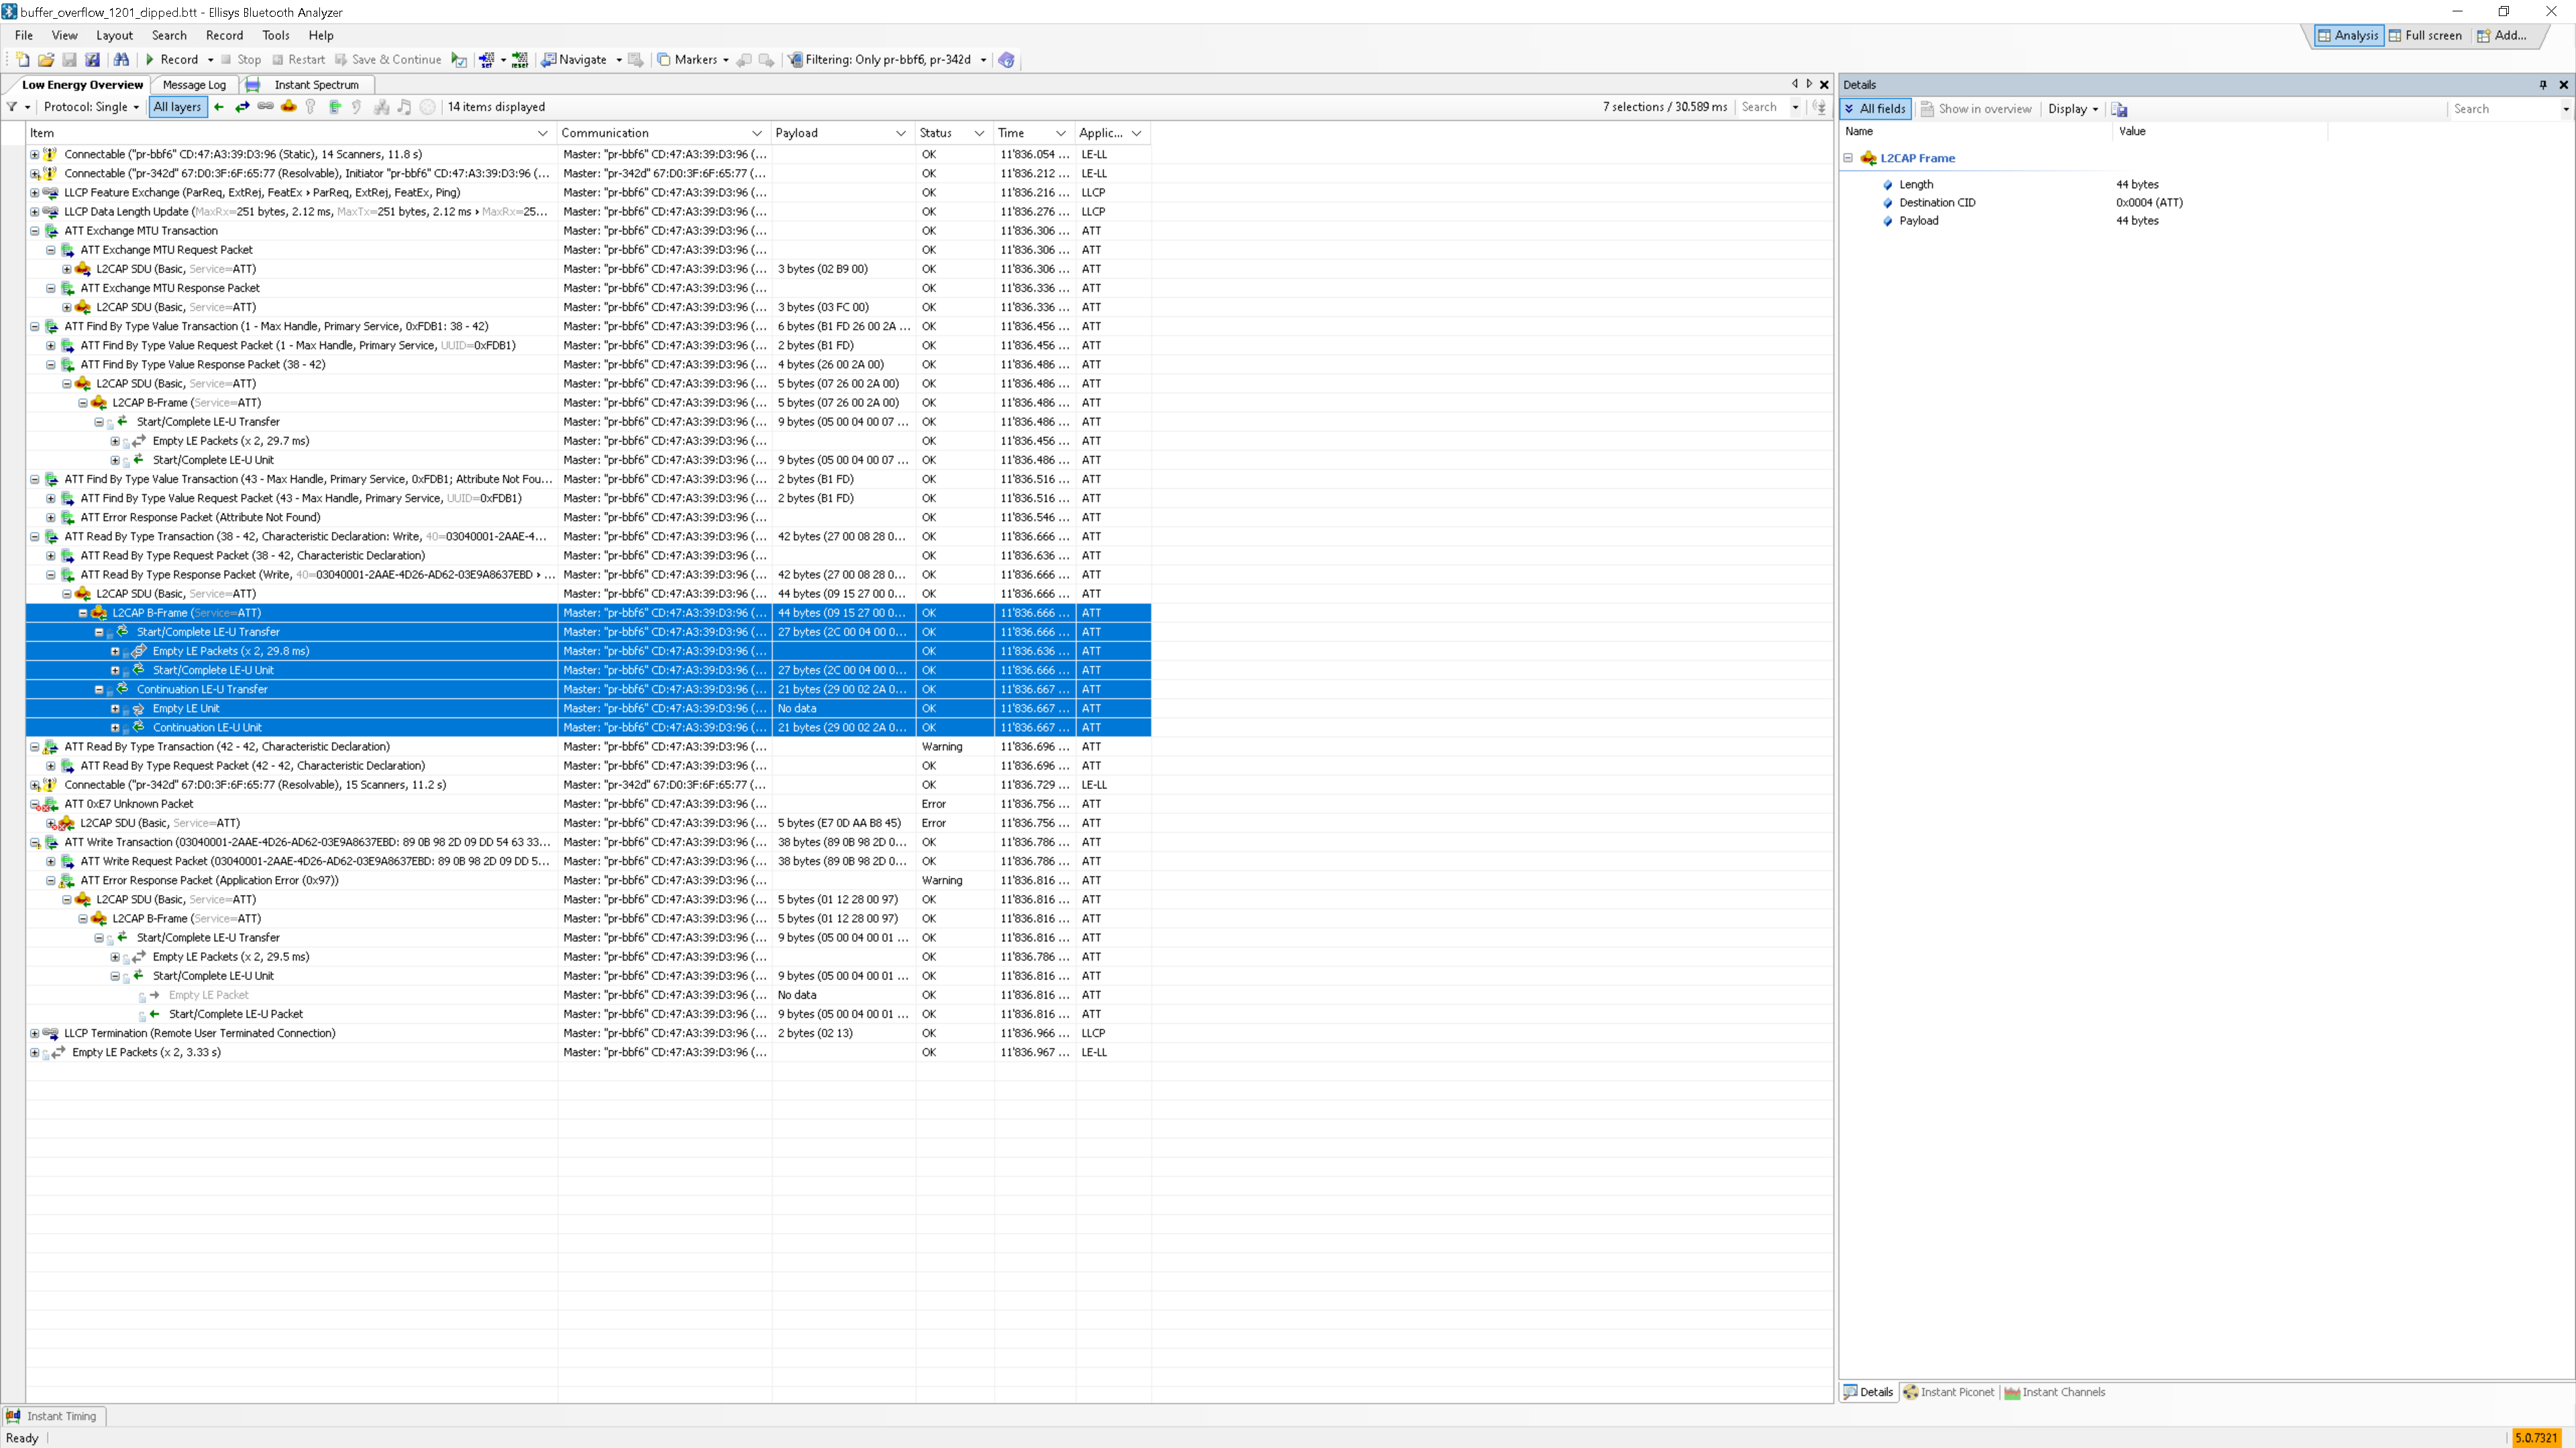Toggle the All layers filter
2576x1448 pixels.
[x=176, y=107]
